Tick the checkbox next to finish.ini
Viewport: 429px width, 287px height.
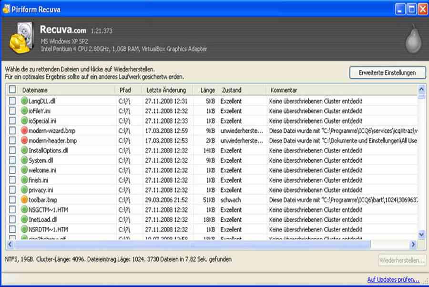12,180
